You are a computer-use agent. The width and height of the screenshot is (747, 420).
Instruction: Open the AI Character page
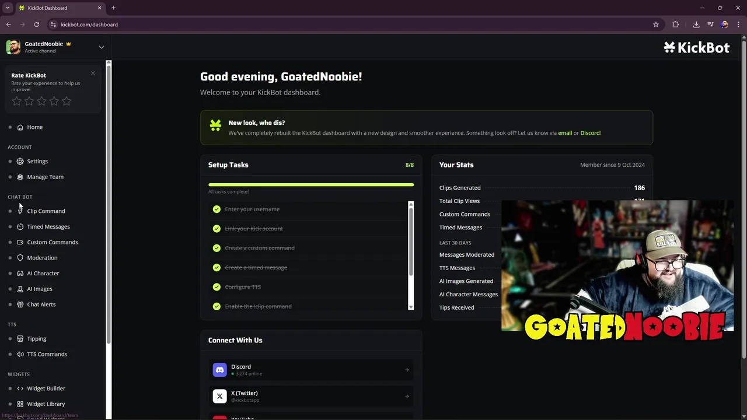pyautogui.click(x=43, y=274)
